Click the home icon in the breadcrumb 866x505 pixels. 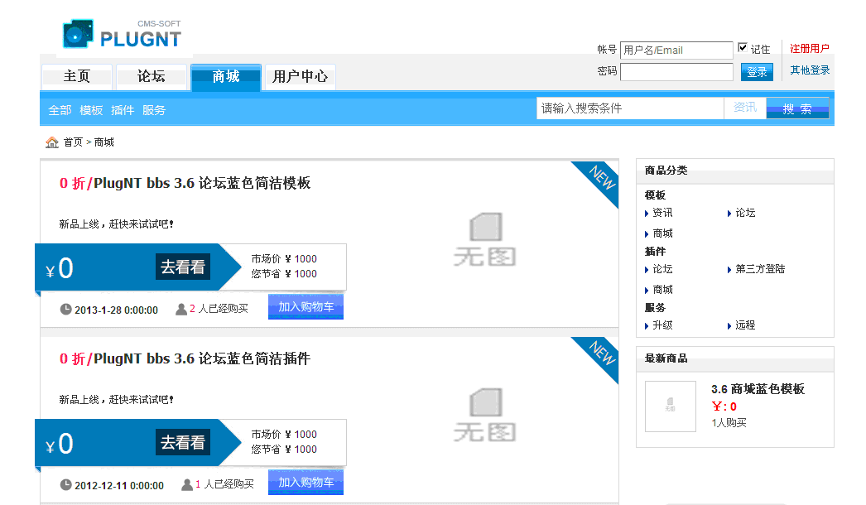(51, 142)
